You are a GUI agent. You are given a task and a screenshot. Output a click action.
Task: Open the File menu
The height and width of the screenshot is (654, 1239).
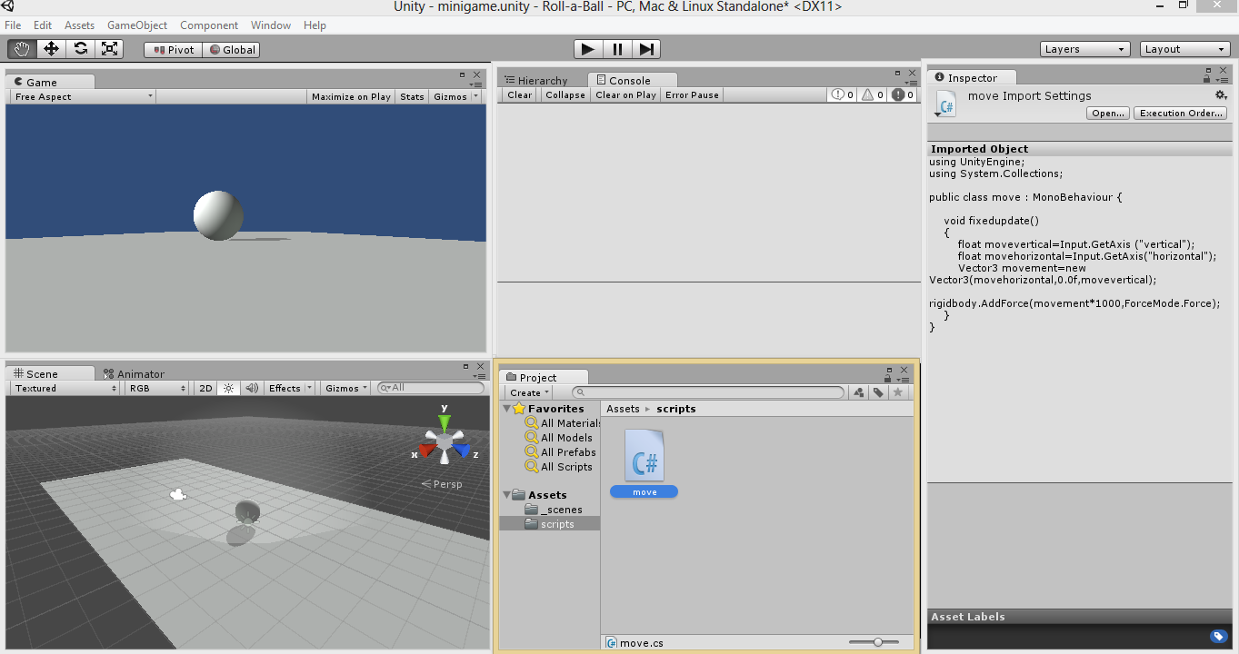coord(13,25)
